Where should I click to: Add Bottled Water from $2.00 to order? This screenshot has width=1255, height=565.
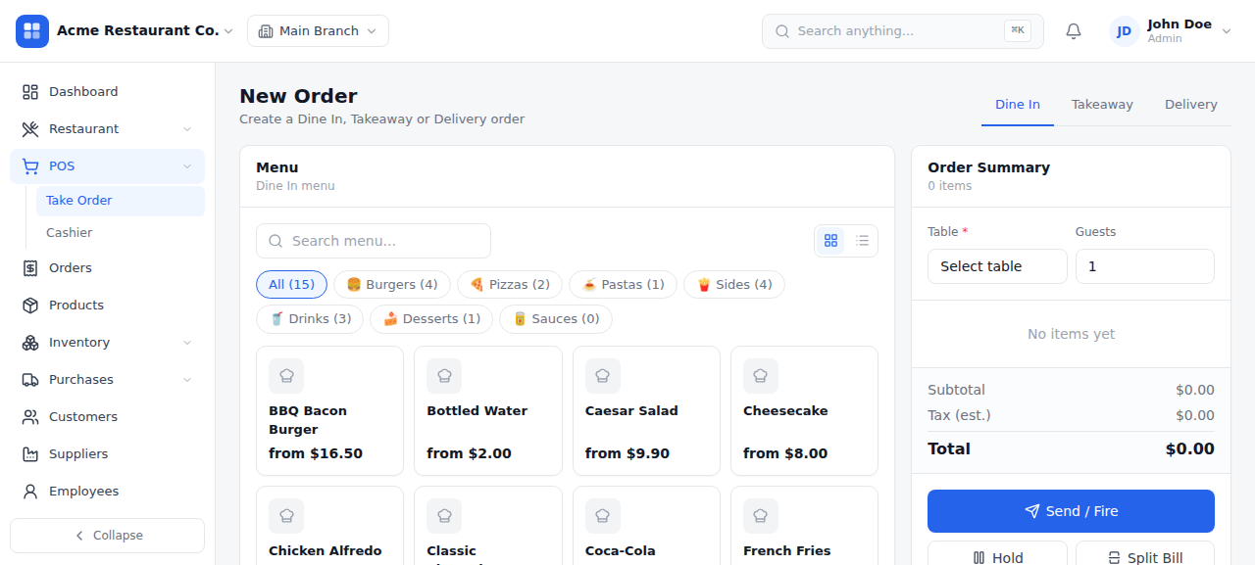tap(488, 410)
